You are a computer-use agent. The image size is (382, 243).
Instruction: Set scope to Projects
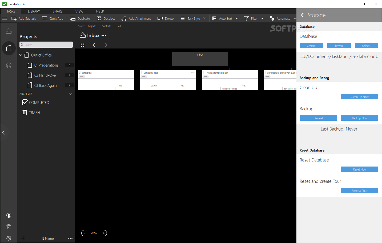(x=92, y=26)
